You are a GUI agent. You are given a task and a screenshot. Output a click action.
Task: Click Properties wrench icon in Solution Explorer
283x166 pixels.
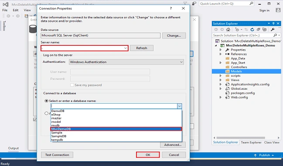pos(273,29)
